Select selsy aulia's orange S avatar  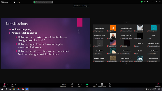113,28
